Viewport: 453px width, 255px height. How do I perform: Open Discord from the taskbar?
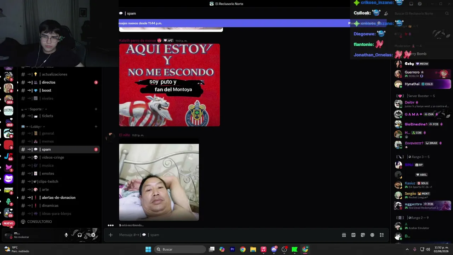coord(274,249)
